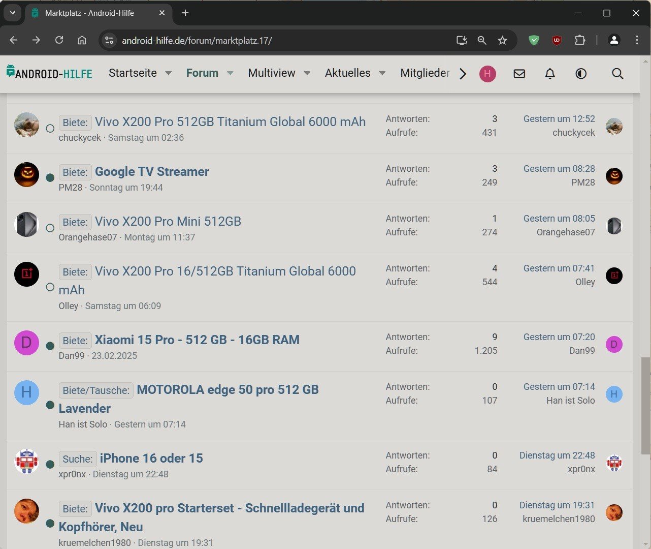Image resolution: width=651 pixels, height=549 pixels.
Task: Bookmark this page with the star icon
Action: (x=502, y=40)
